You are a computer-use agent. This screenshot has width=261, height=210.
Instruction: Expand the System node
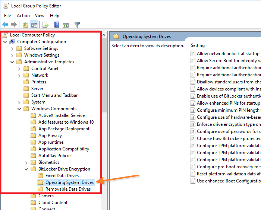(19, 102)
